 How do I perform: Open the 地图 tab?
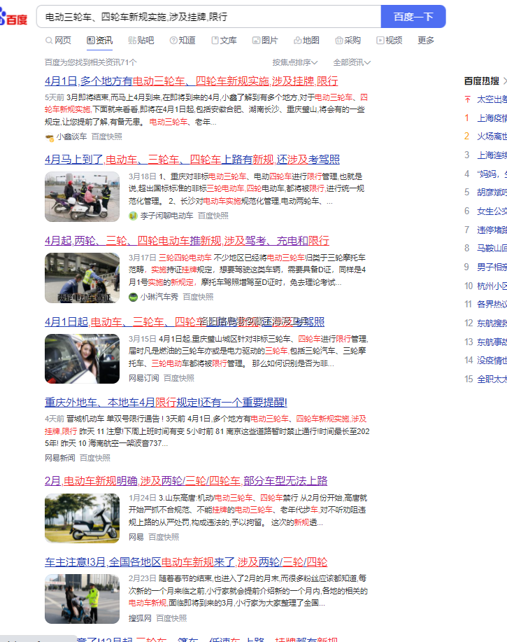pos(307,40)
